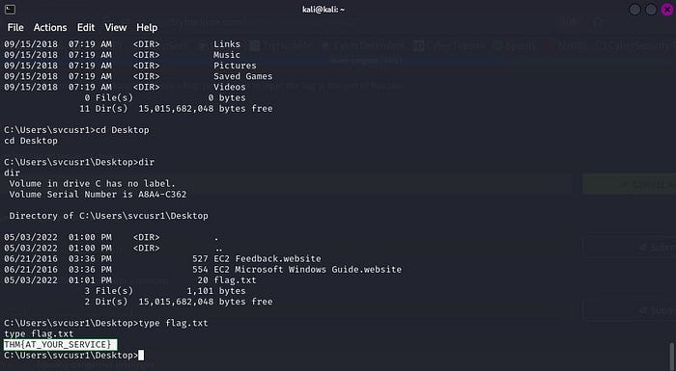Viewport: 676px width, 371px height.
Task: Click the '3 File(s) 1,101 bytes' summary line
Action: (165, 291)
